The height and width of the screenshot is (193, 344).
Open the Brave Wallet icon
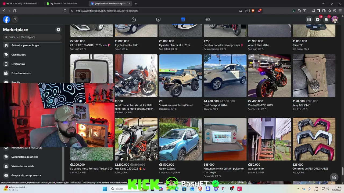tap(324, 11)
